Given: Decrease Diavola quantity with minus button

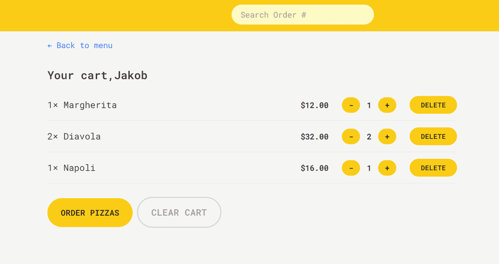Looking at the screenshot, I should [x=351, y=137].
